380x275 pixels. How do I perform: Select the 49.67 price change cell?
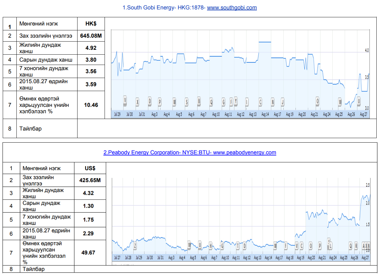tap(88, 253)
